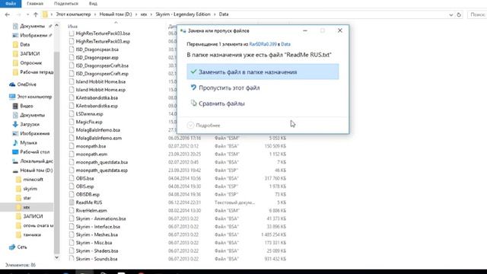Open RarSDRa0.399 source link in dialog

click(x=263, y=44)
